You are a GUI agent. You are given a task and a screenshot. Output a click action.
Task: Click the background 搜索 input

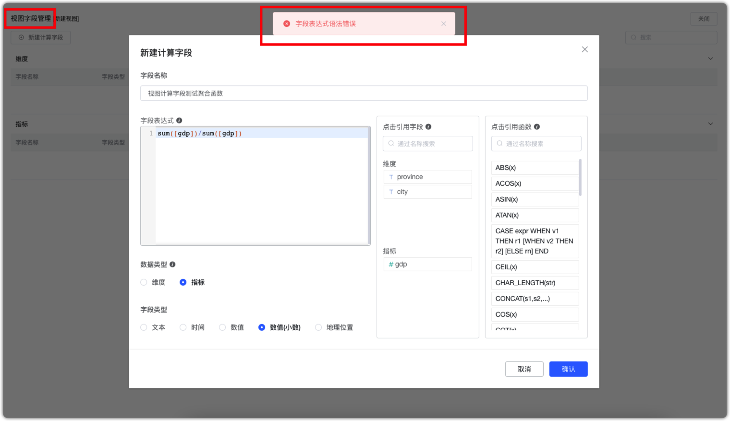pos(671,37)
